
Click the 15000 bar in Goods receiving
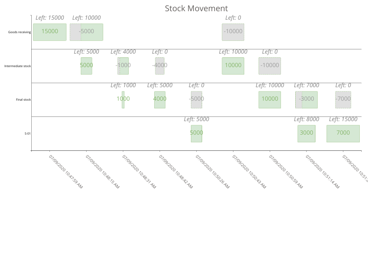49,32
